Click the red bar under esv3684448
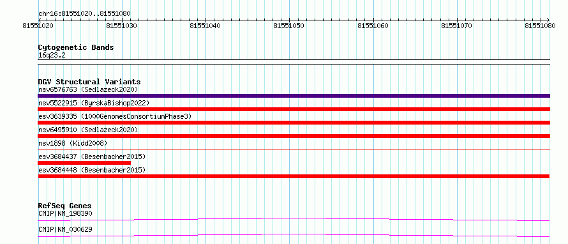Viewport: 568px width, 244px height. point(294,176)
